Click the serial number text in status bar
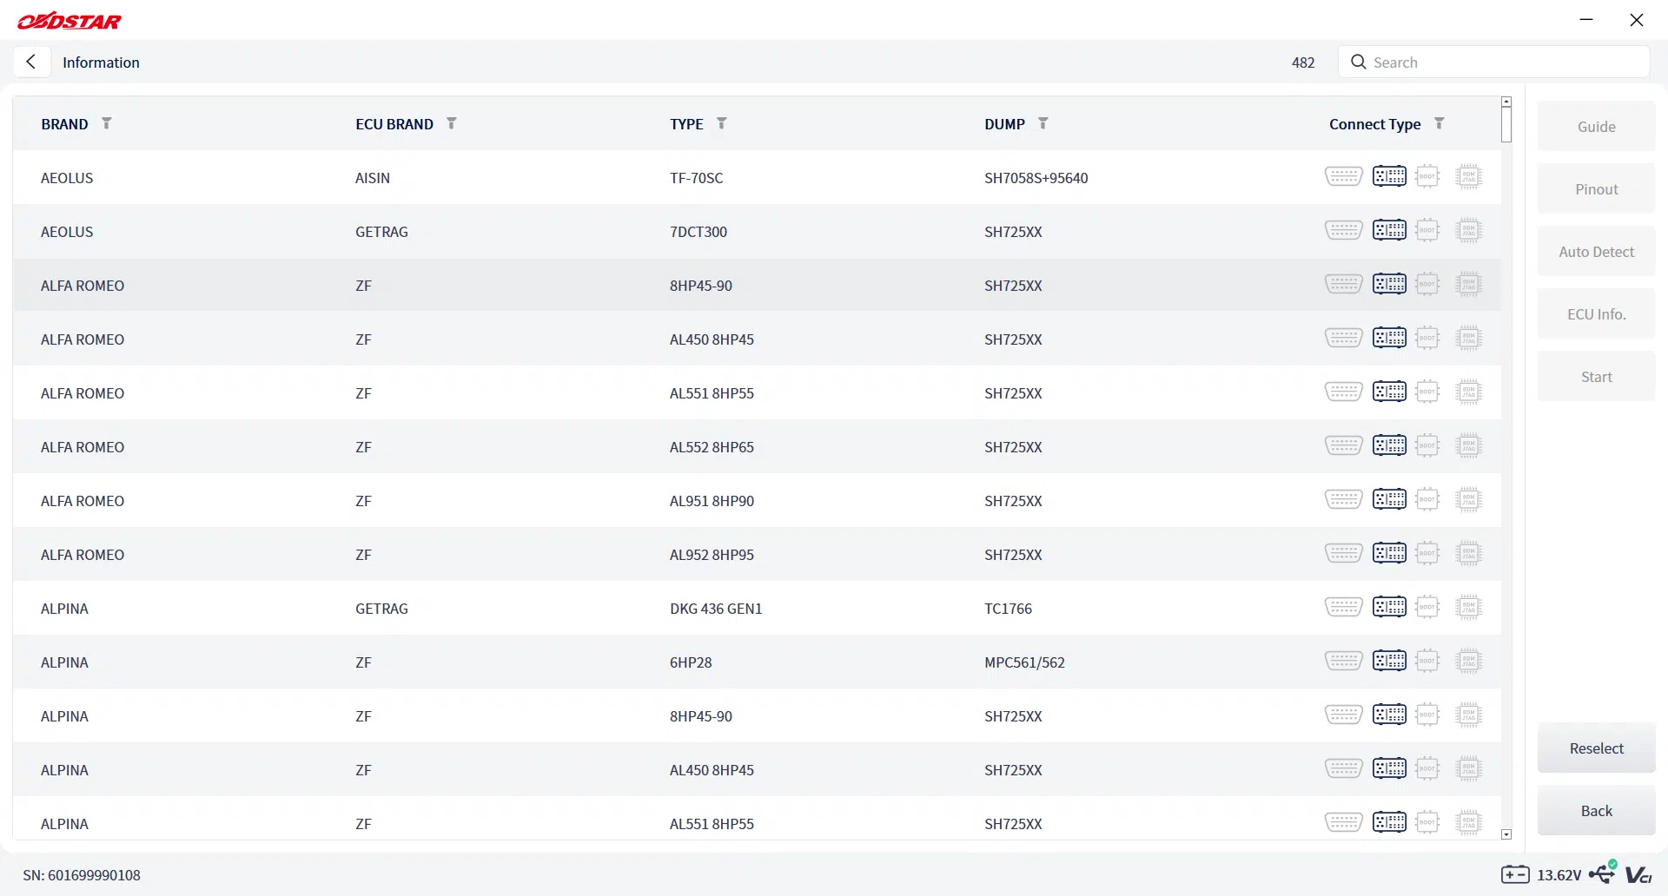The height and width of the screenshot is (896, 1668). [x=82, y=875]
